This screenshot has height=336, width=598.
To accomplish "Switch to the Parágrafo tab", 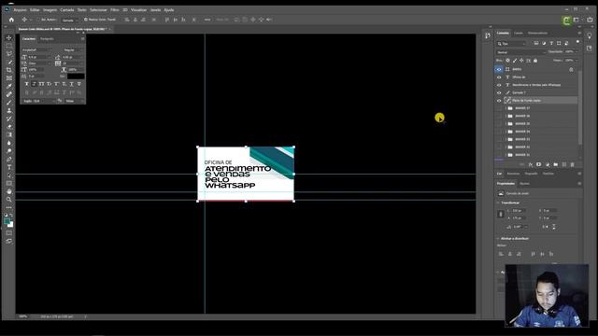I will (x=48, y=39).
